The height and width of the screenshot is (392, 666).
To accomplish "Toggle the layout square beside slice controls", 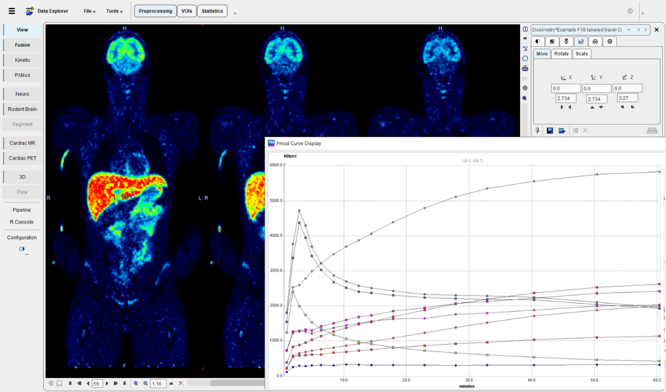I will (59, 383).
